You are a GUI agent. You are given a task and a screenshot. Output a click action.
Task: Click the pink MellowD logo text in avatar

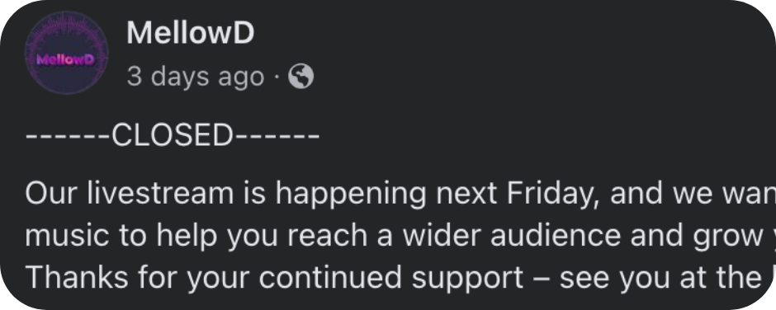(66, 60)
